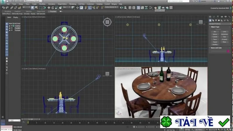Collapse the Object Type rollout
The height and width of the screenshot is (131, 233).
215,27
